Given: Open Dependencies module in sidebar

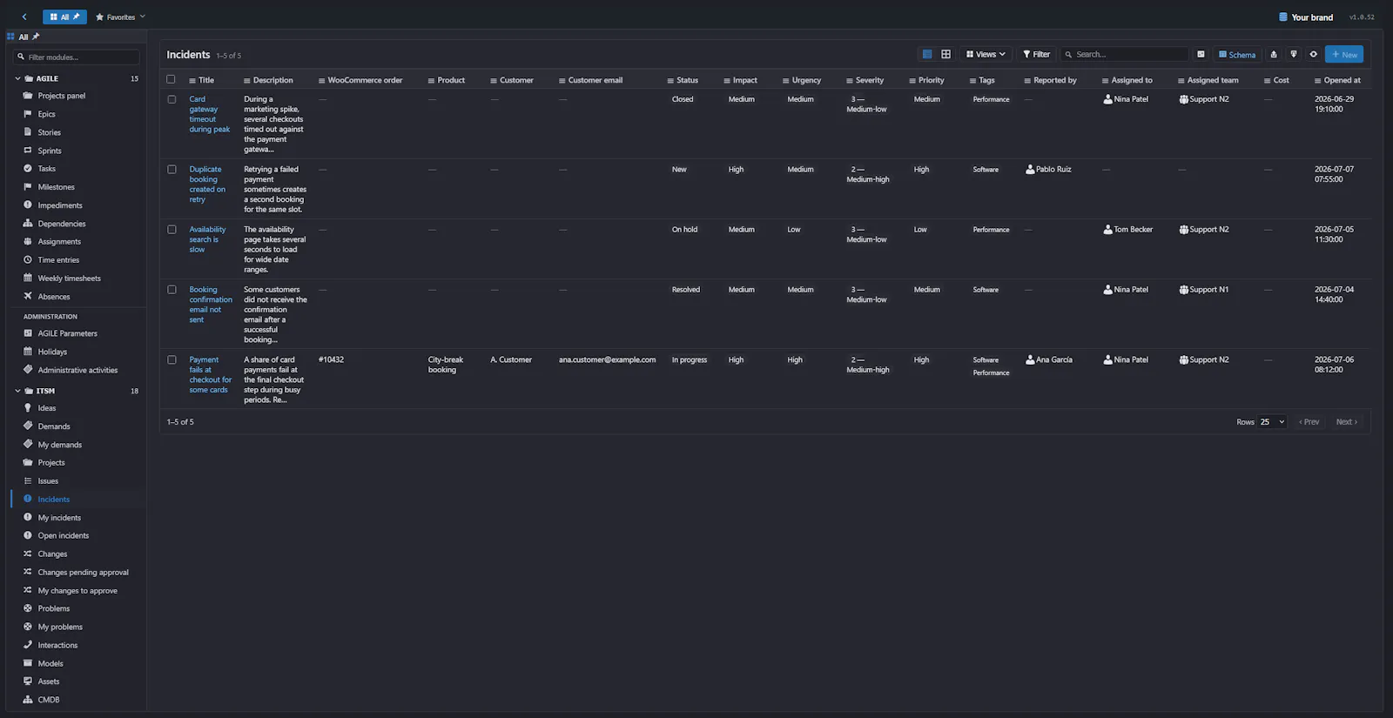Looking at the screenshot, I should point(61,224).
